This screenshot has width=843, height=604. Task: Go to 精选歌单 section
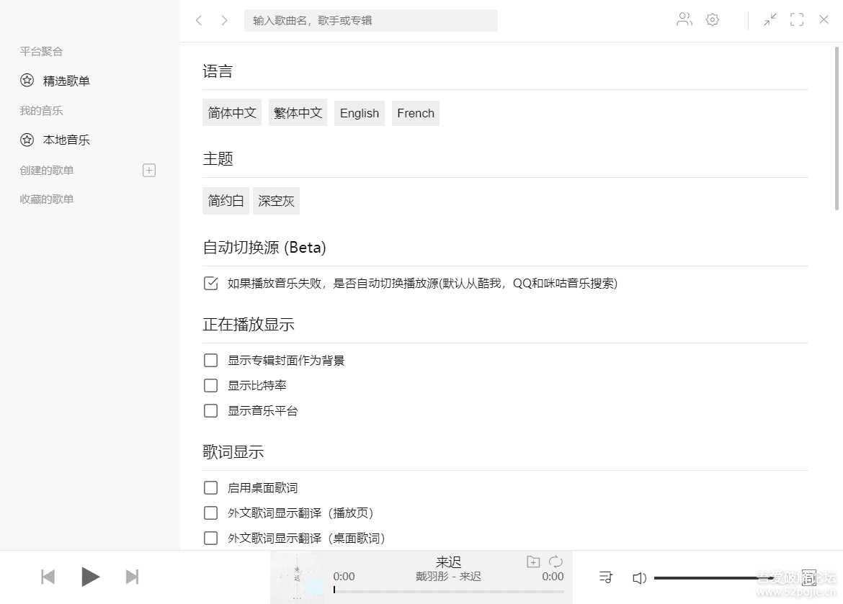(65, 81)
